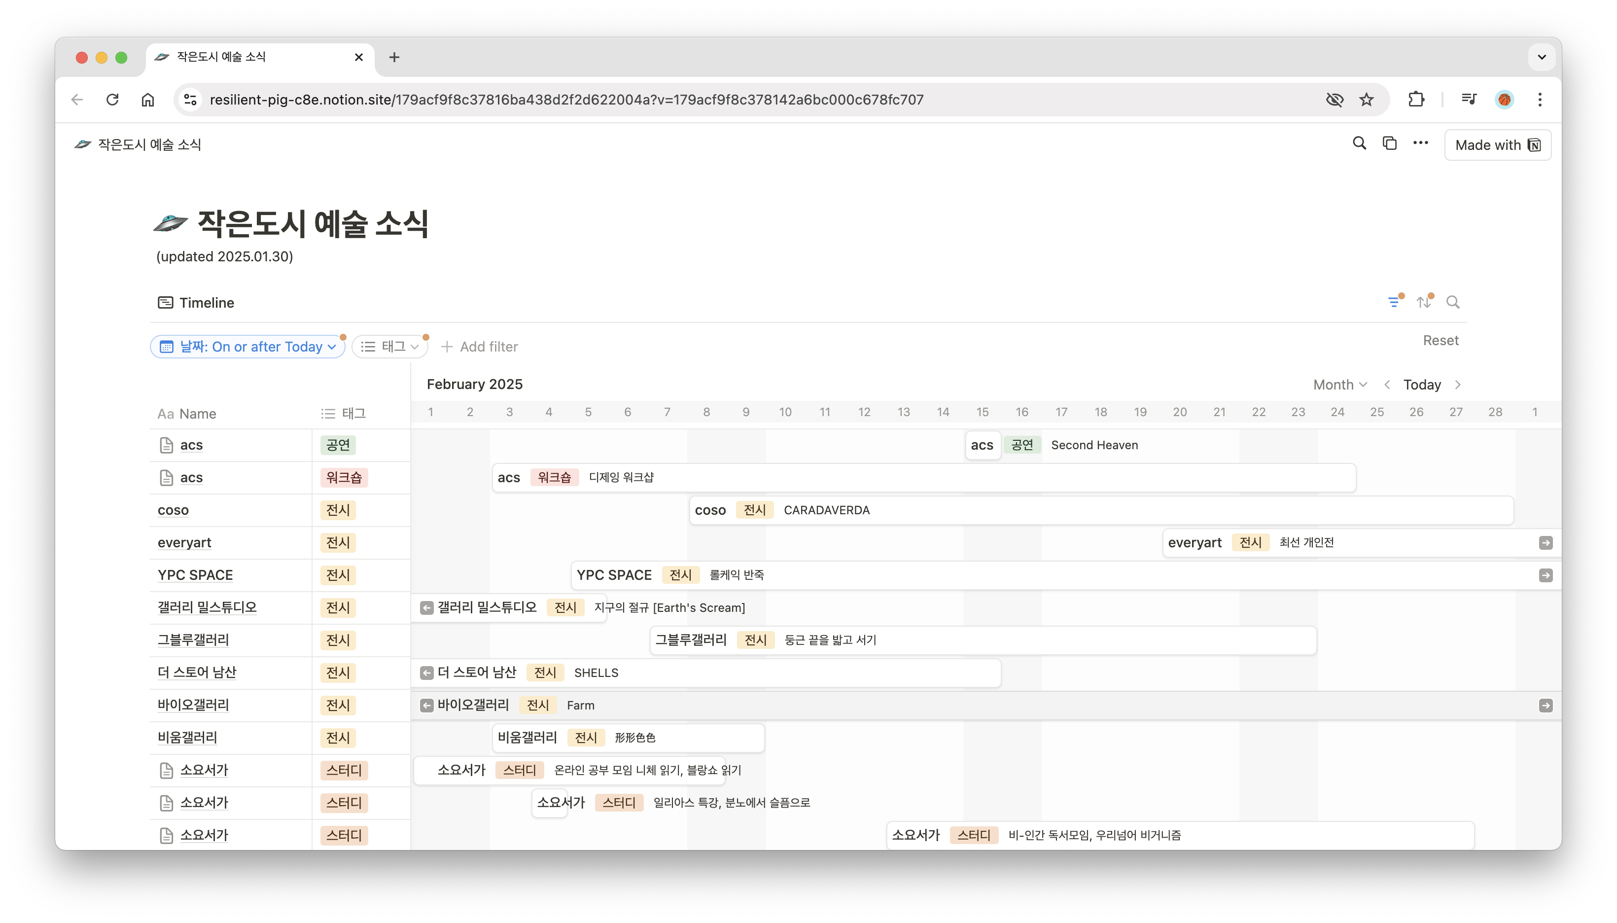1617x923 pixels.
Task: Open 비움갤러리 in the table
Action: [x=188, y=737]
